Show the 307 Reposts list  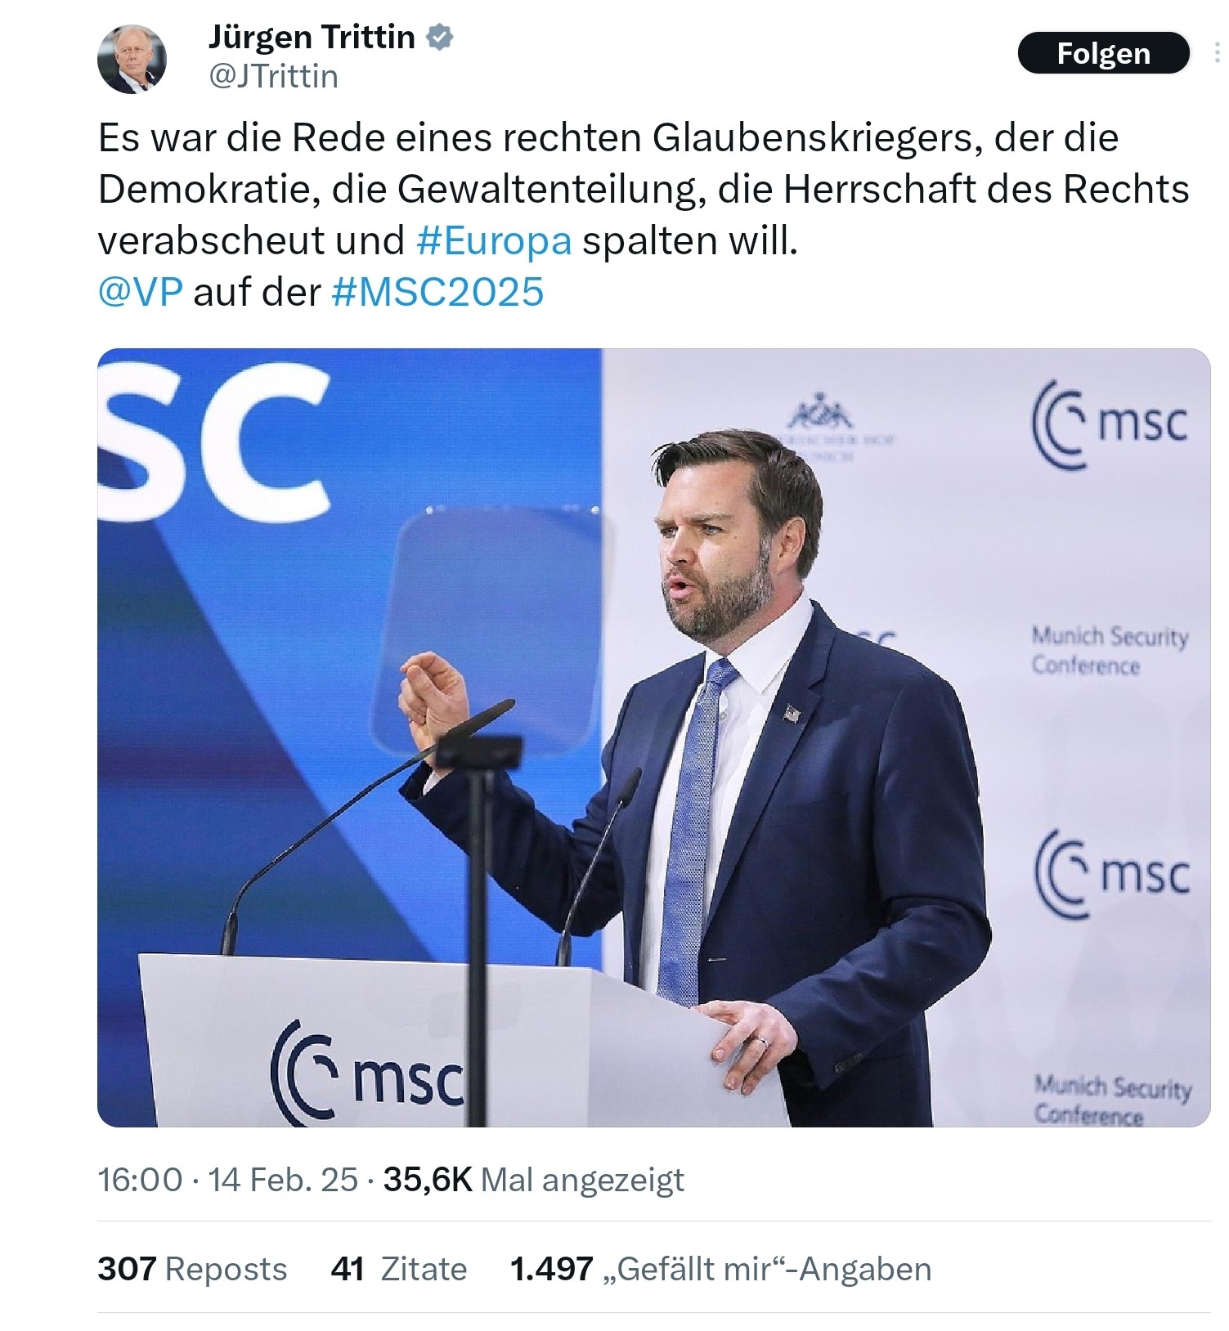[192, 1269]
